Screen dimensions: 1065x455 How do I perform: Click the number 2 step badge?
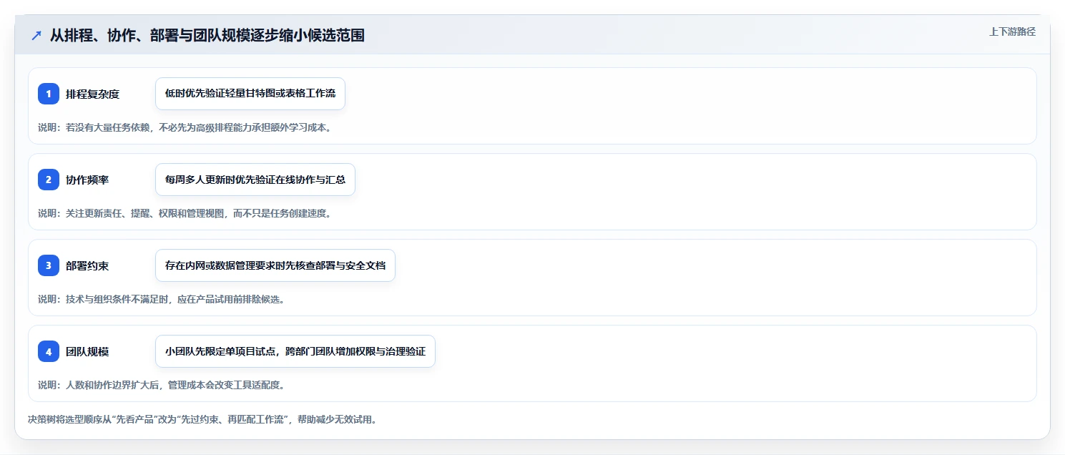click(49, 180)
